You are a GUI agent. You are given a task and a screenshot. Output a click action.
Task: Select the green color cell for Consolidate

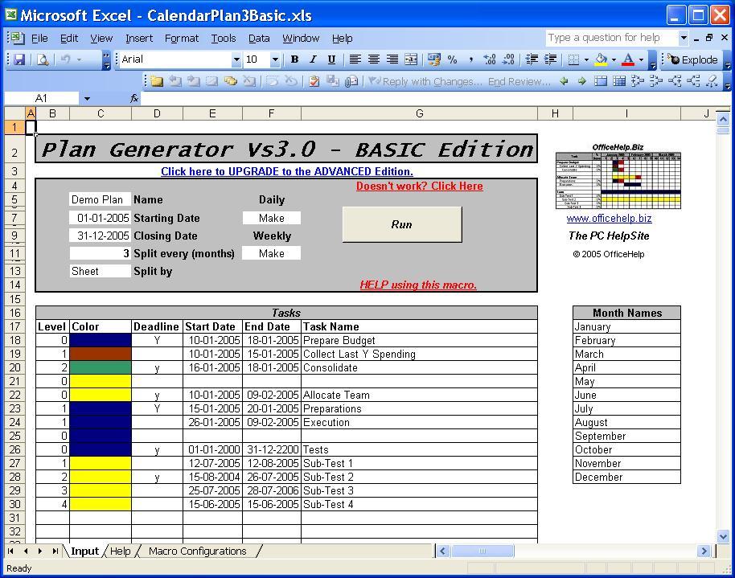click(100, 367)
